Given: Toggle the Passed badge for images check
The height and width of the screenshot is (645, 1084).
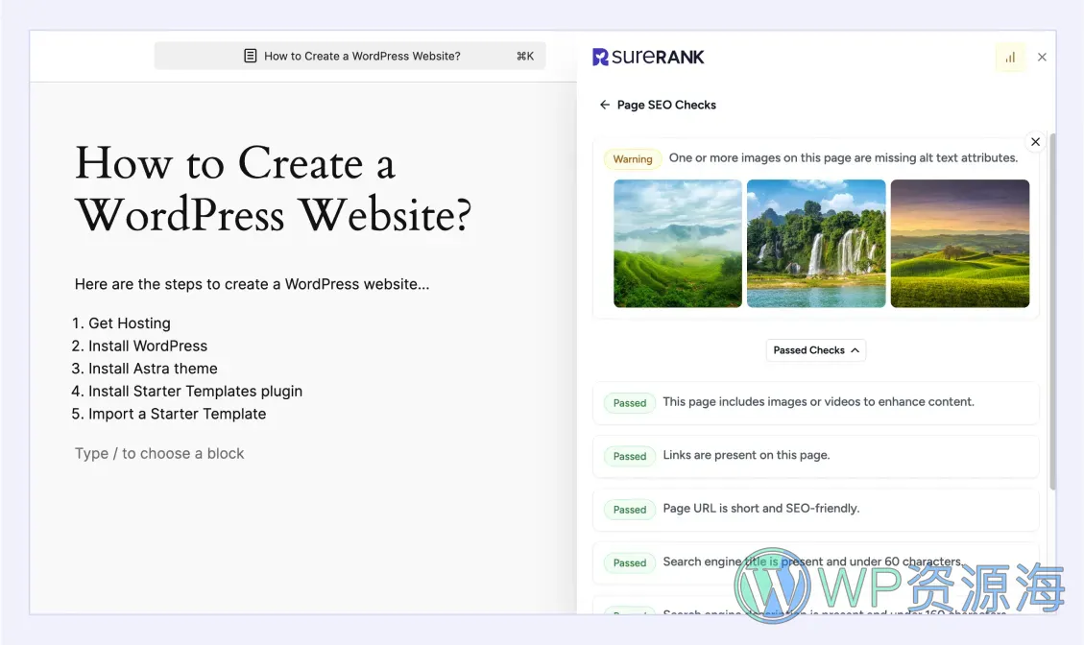Looking at the screenshot, I should pyautogui.click(x=629, y=403).
